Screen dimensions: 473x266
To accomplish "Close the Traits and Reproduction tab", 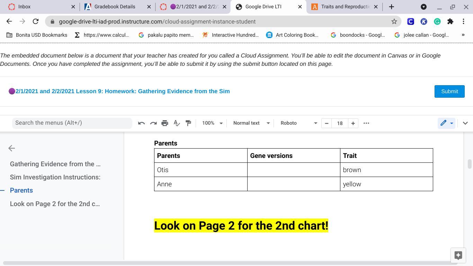I will pyautogui.click(x=376, y=7).
